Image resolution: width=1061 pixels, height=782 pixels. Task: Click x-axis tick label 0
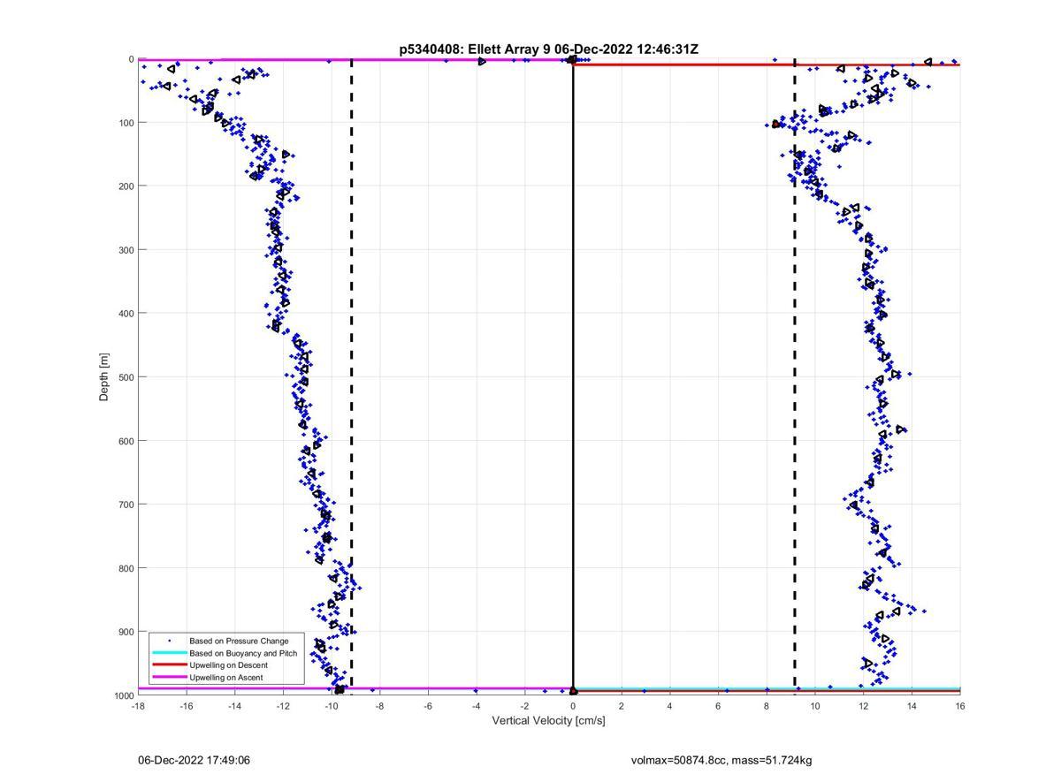coord(573,706)
